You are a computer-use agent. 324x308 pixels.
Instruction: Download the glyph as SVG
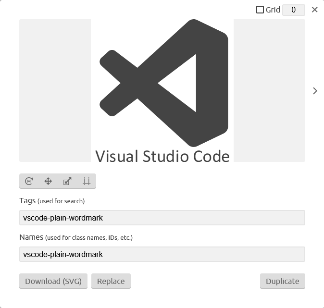(53, 281)
